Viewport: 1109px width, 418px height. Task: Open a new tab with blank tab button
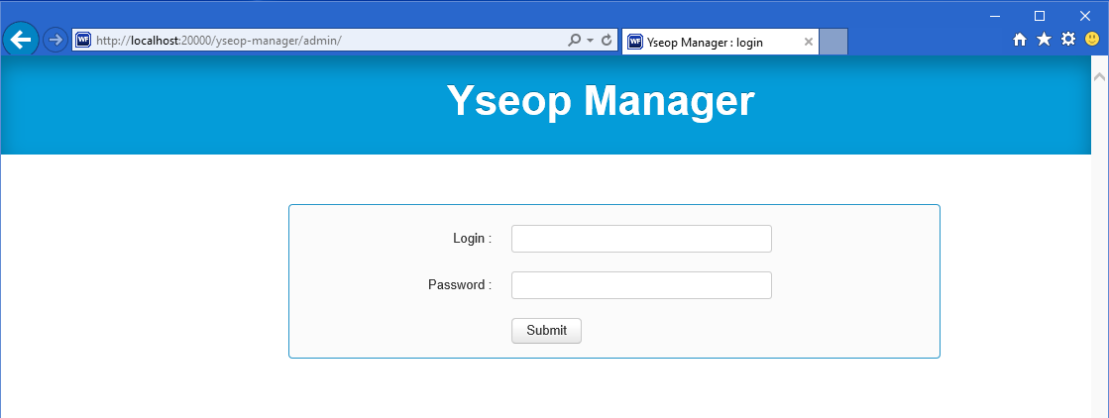[x=833, y=42]
